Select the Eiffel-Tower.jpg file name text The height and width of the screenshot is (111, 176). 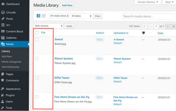click(x=63, y=82)
